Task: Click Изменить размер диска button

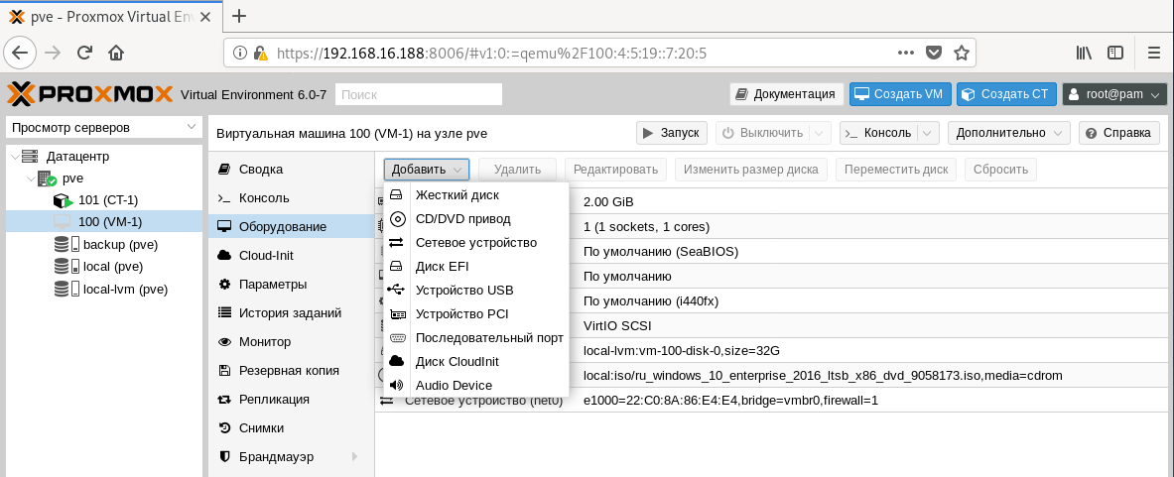Action: 751,170
